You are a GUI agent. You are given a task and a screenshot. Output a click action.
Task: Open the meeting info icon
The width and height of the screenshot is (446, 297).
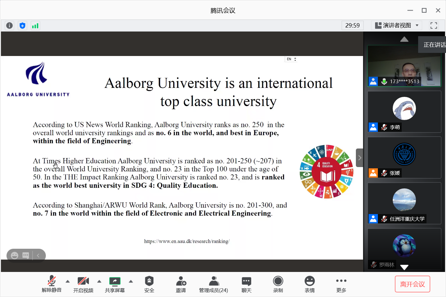pyautogui.click(x=10, y=26)
